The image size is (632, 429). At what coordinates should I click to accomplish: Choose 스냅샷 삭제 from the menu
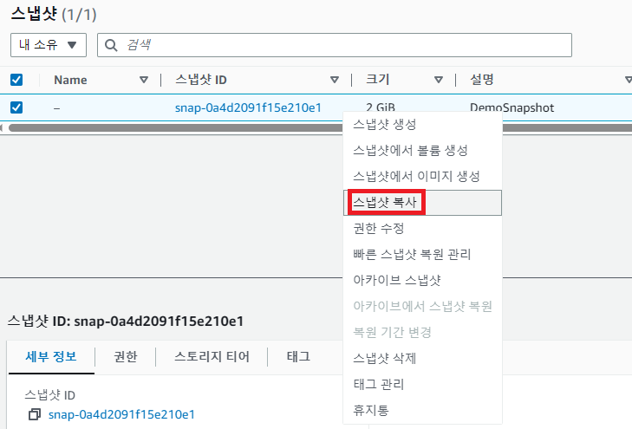click(422, 358)
